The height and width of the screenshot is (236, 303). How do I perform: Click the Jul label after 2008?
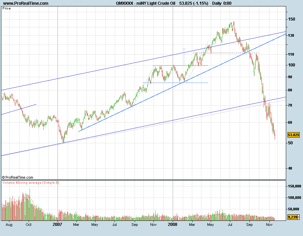click(x=230, y=225)
